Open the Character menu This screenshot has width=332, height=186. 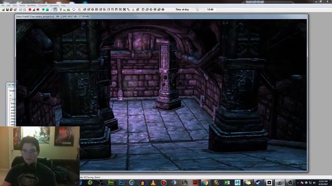(x=43, y=6)
